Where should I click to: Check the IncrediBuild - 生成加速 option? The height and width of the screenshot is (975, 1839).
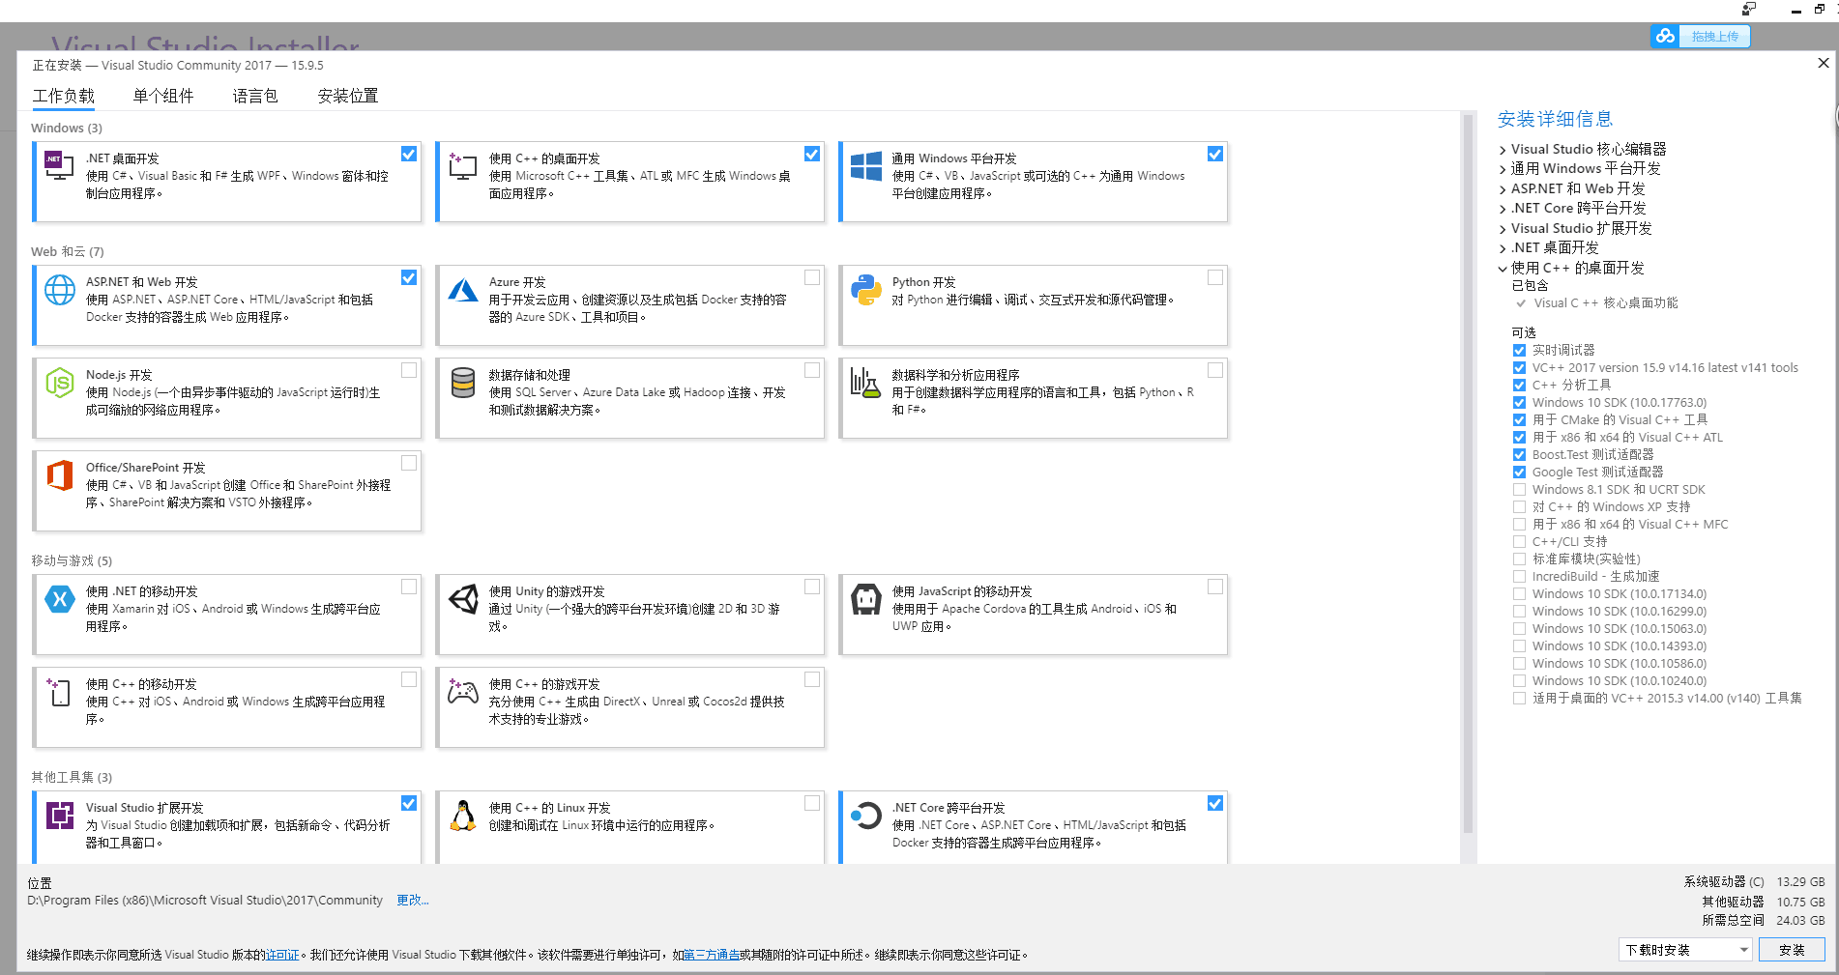[1519, 576]
